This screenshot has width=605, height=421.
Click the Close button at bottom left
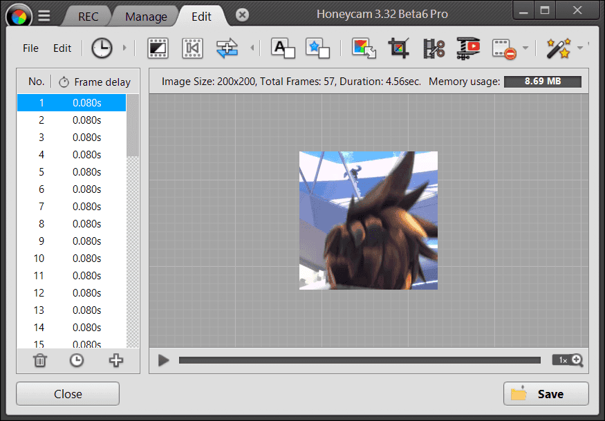click(x=68, y=394)
